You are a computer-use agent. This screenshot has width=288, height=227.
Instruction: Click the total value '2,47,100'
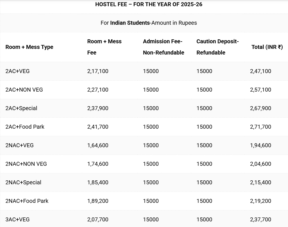pyautogui.click(x=260, y=71)
